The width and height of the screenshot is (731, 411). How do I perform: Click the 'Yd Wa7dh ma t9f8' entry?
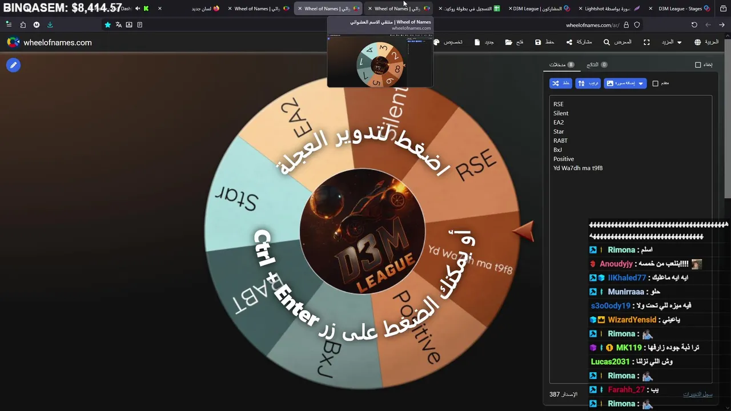[578, 168]
